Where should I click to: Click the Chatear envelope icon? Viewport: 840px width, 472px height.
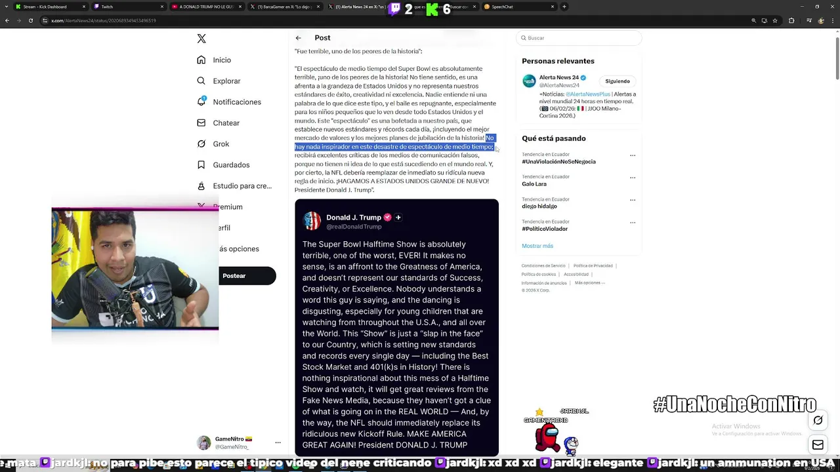201,123
